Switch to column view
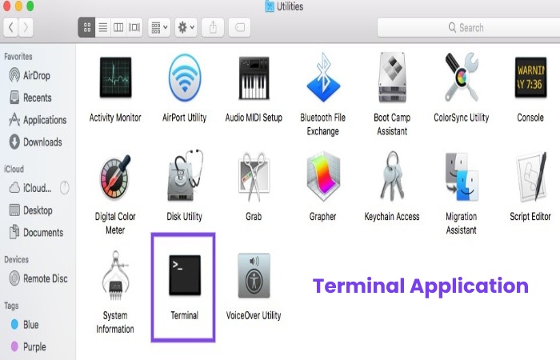This screenshot has height=360, width=560. (x=118, y=27)
